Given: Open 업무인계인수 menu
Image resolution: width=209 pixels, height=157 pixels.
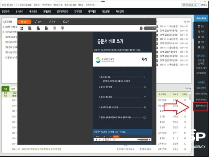Looking at the screenshot, I should point(62,12).
